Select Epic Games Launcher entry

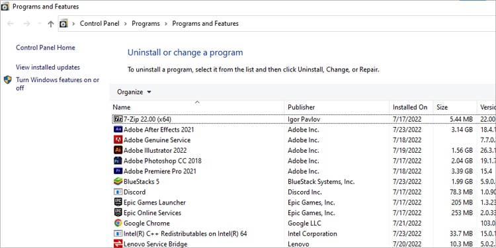click(x=155, y=202)
